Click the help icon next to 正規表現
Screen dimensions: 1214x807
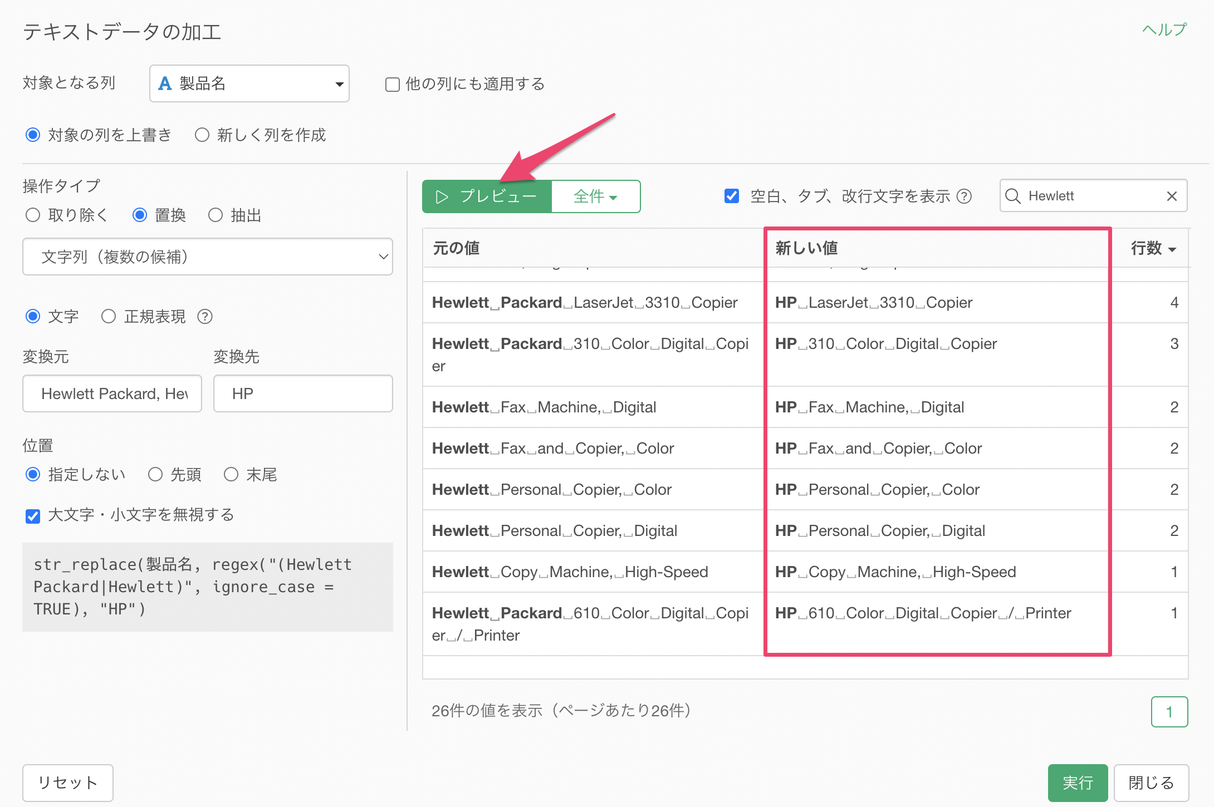pos(205,317)
